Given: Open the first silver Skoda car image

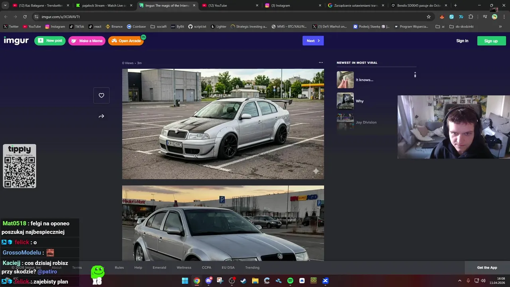Looking at the screenshot, I should click(x=223, y=124).
